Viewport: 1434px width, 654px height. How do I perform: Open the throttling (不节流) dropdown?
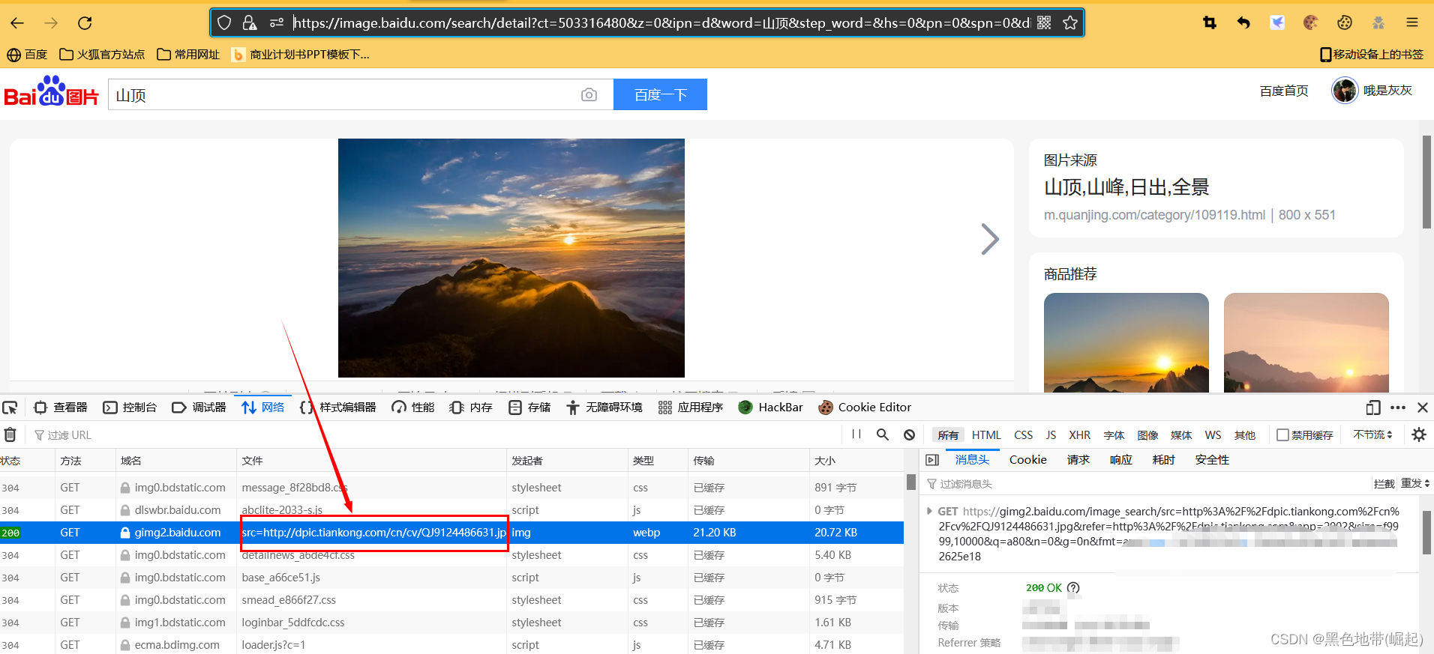tap(1372, 435)
